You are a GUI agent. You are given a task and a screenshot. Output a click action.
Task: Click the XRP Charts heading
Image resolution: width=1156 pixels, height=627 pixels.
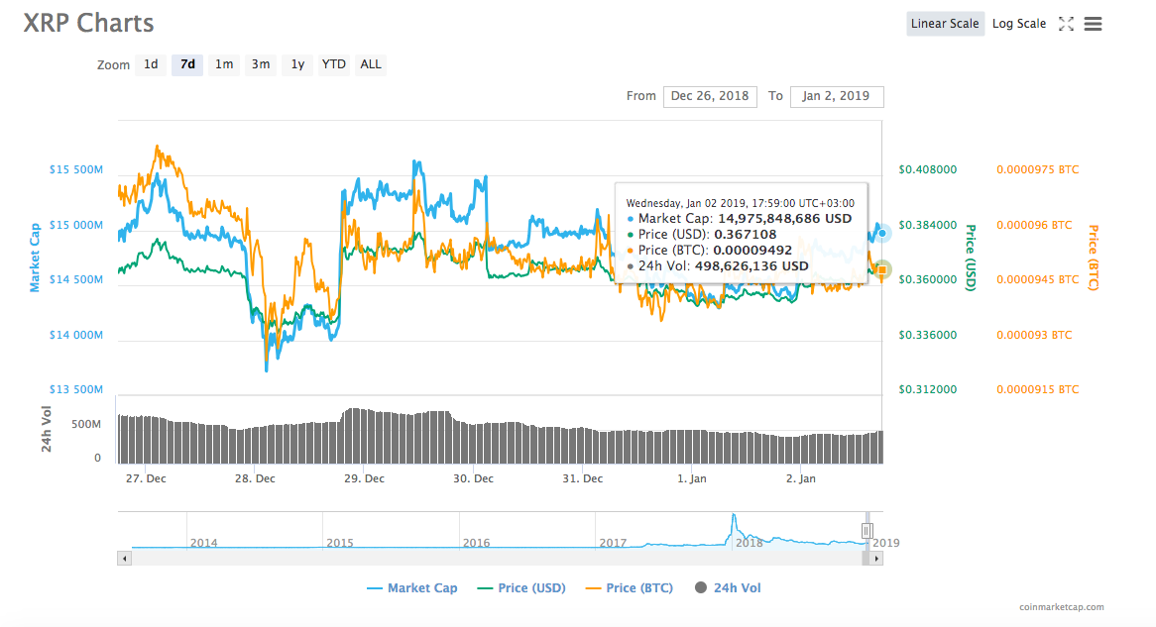[x=88, y=23]
